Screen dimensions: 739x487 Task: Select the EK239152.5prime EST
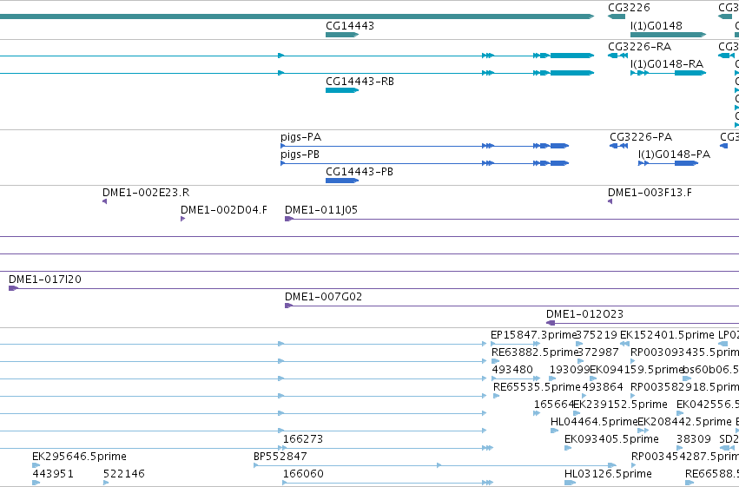coord(577,413)
